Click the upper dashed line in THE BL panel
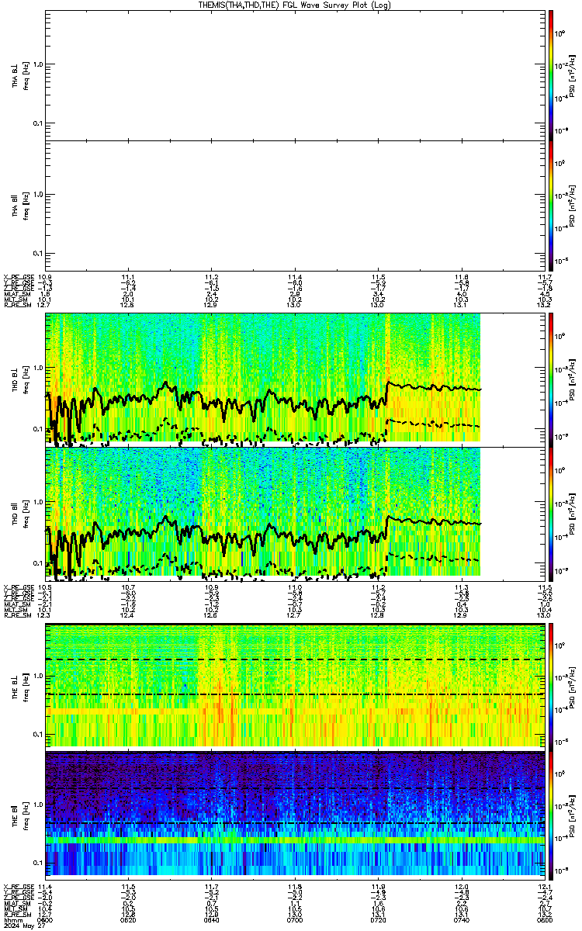Screen dimensions: 582x931 (293, 659)
